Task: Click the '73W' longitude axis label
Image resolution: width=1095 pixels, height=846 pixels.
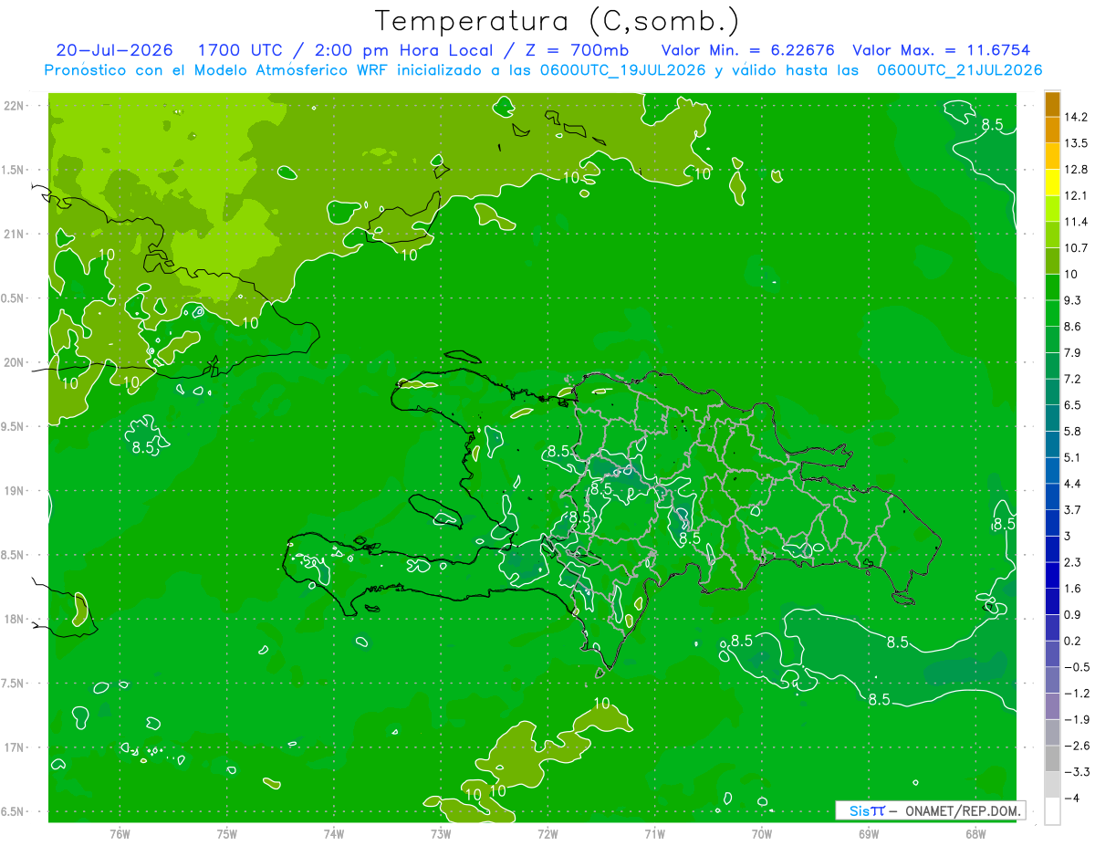Action: pyautogui.click(x=441, y=833)
